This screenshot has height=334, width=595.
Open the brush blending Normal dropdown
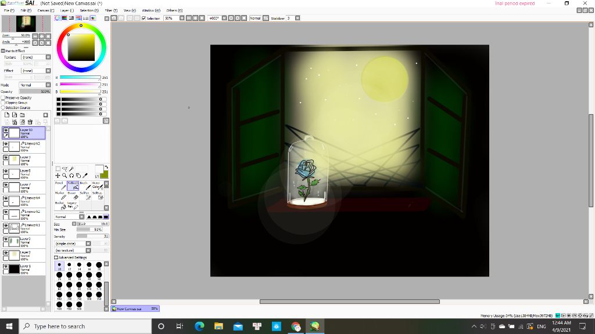(x=81, y=217)
